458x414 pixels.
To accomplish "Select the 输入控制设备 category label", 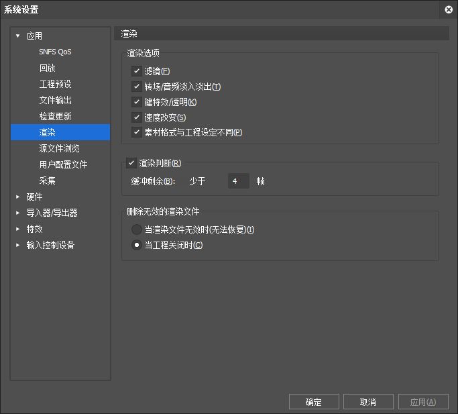I will [50, 245].
